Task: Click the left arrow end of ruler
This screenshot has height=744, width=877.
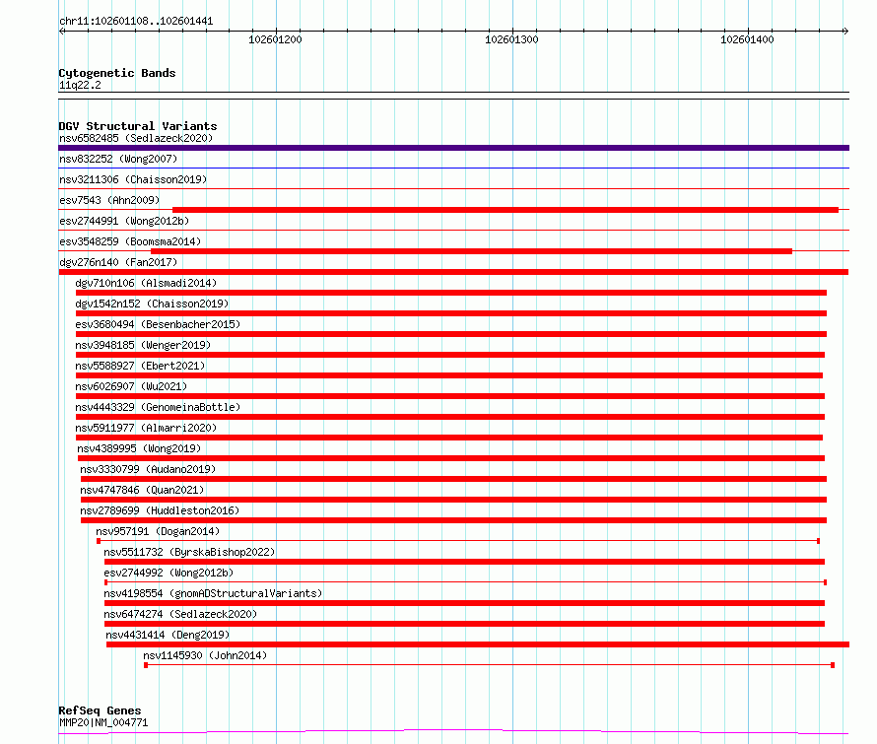Action: click(62, 32)
